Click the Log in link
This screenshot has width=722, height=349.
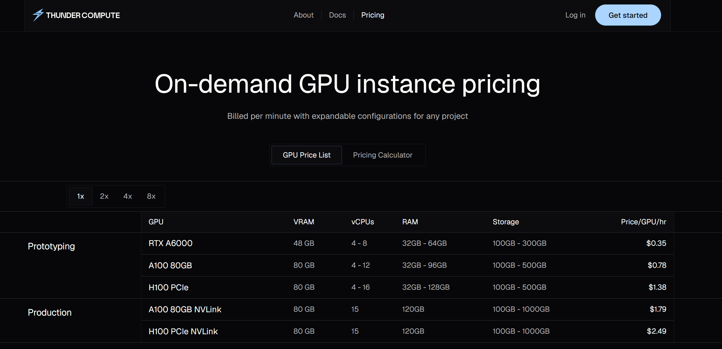pos(575,15)
